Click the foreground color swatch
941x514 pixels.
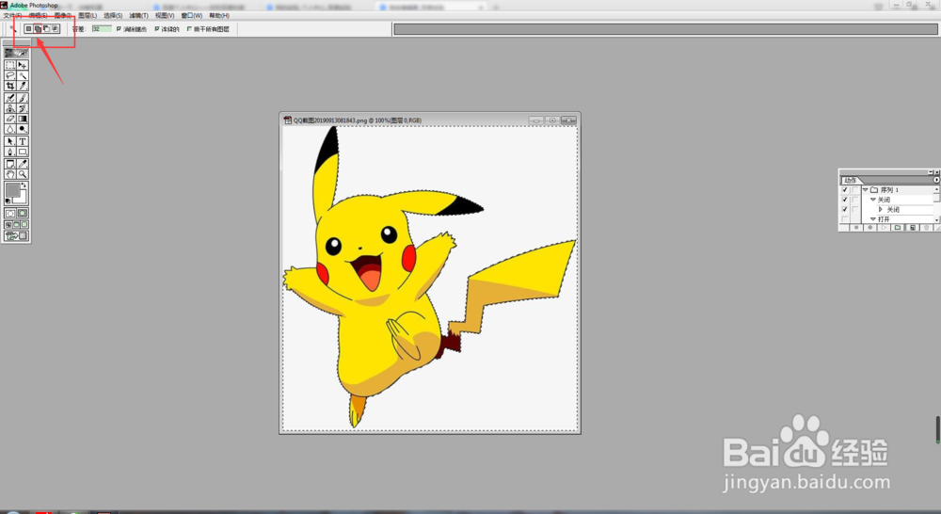coord(13,190)
